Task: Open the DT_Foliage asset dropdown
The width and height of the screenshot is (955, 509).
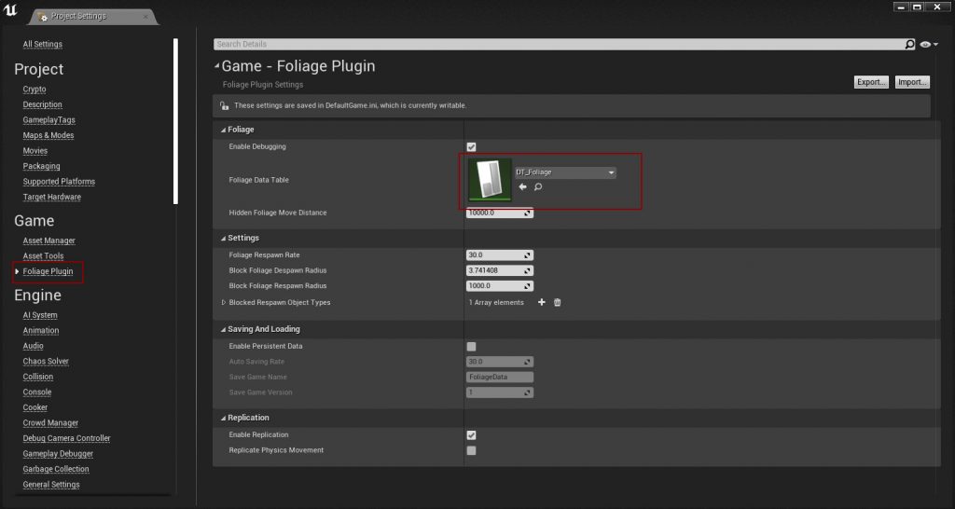Action: [566, 172]
